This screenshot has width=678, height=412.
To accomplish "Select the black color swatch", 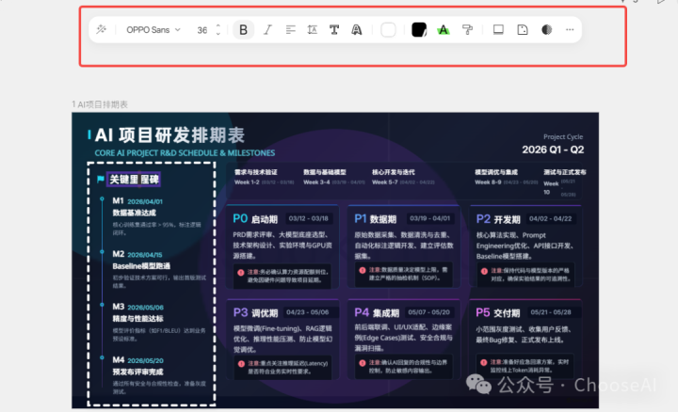I will tap(419, 30).
